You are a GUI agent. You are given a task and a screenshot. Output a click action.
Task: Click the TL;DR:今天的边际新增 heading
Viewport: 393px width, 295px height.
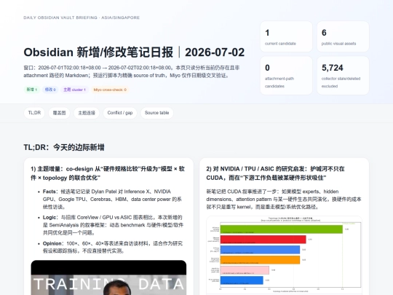click(x=64, y=147)
